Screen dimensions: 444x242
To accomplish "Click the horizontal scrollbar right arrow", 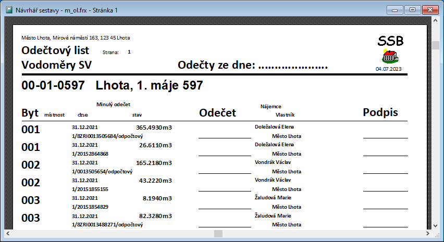I will click(x=427, y=233).
